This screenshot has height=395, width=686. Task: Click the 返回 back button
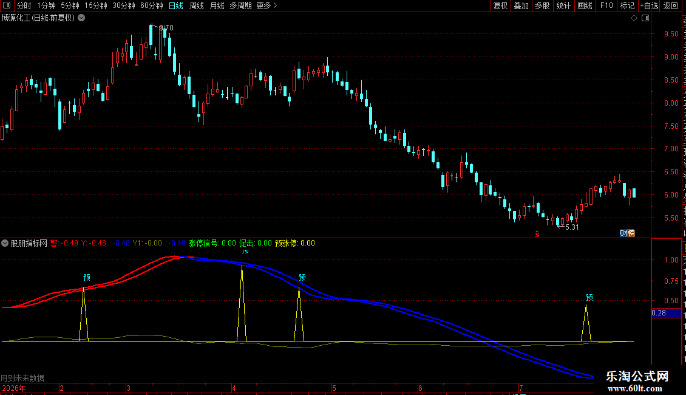coord(670,5)
